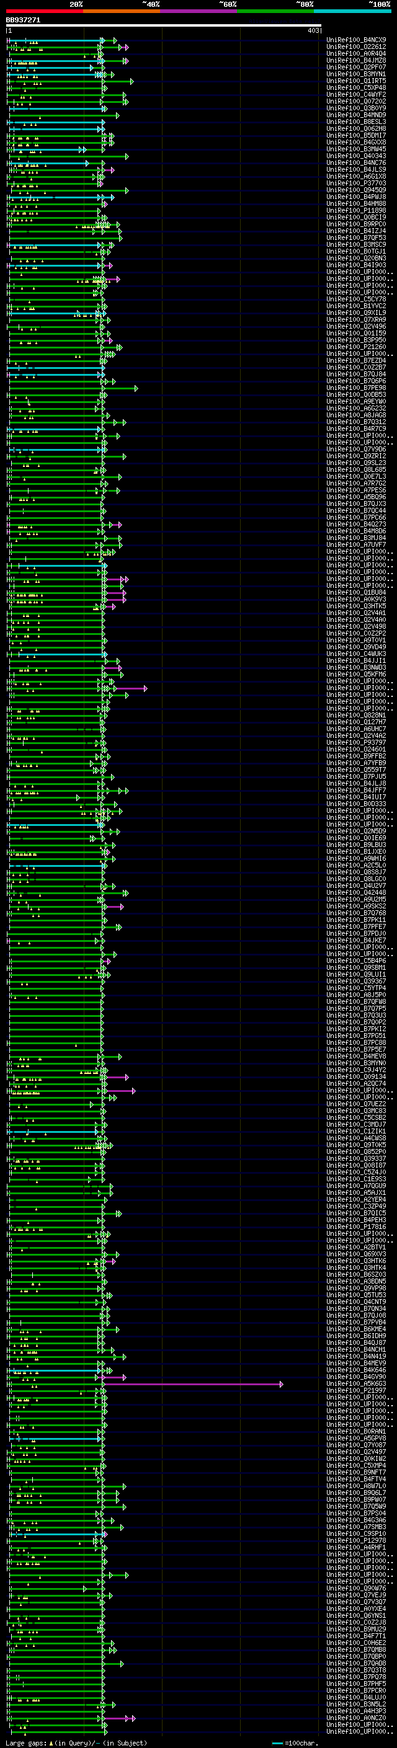
Task: Select UniRef100_B7PK11 label
Action: point(356,920)
